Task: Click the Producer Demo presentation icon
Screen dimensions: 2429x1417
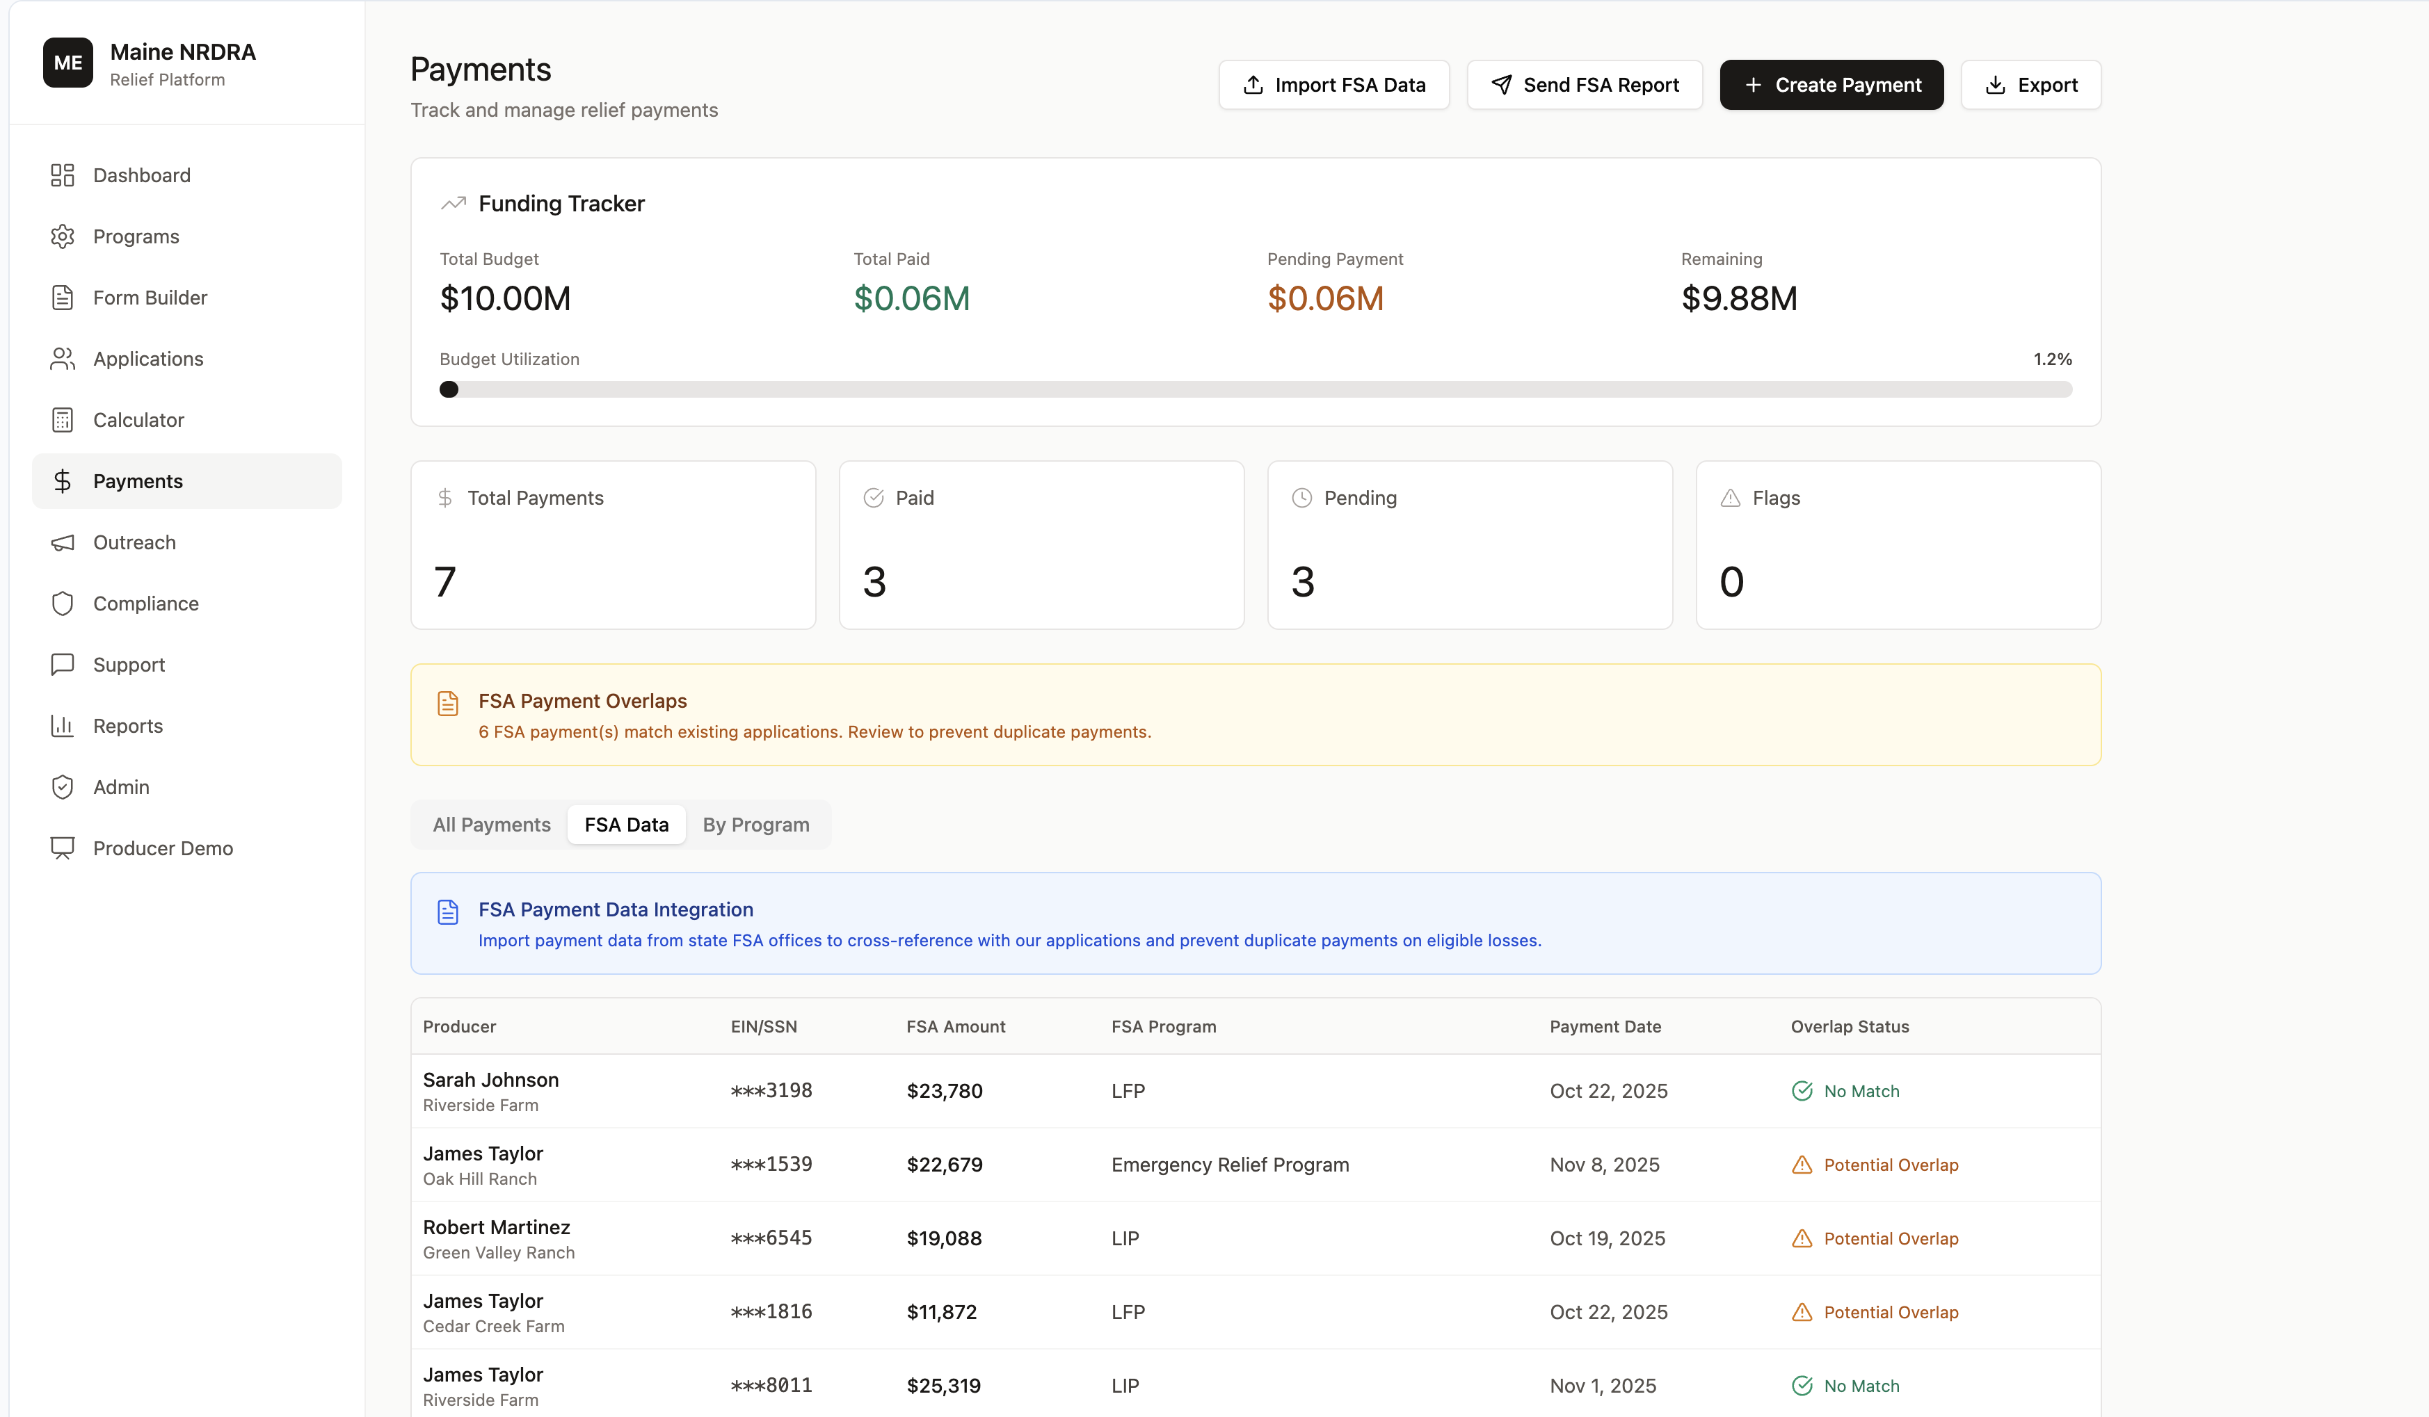Action: [63, 848]
